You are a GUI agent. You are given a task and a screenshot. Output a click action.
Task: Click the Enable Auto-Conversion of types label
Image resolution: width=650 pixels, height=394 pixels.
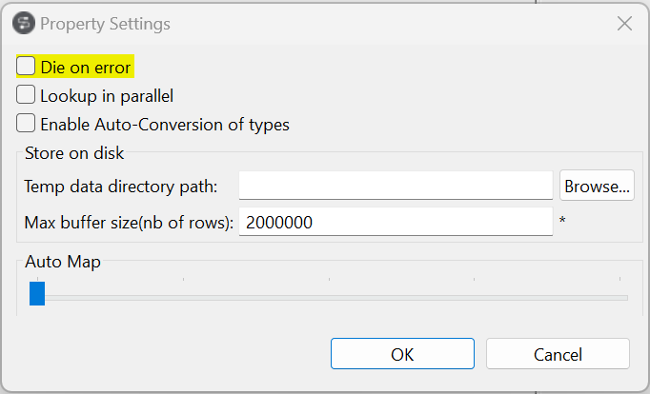tap(164, 124)
